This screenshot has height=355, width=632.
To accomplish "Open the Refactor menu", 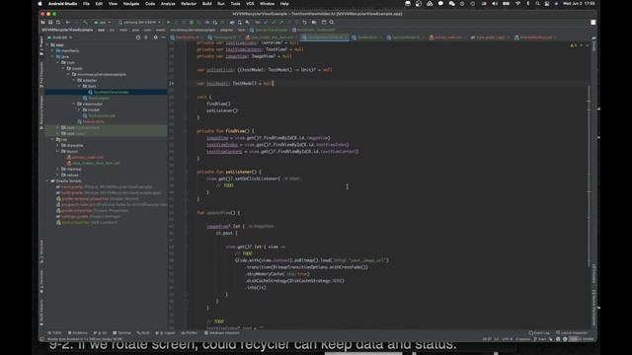I will pyautogui.click(x=189, y=4).
